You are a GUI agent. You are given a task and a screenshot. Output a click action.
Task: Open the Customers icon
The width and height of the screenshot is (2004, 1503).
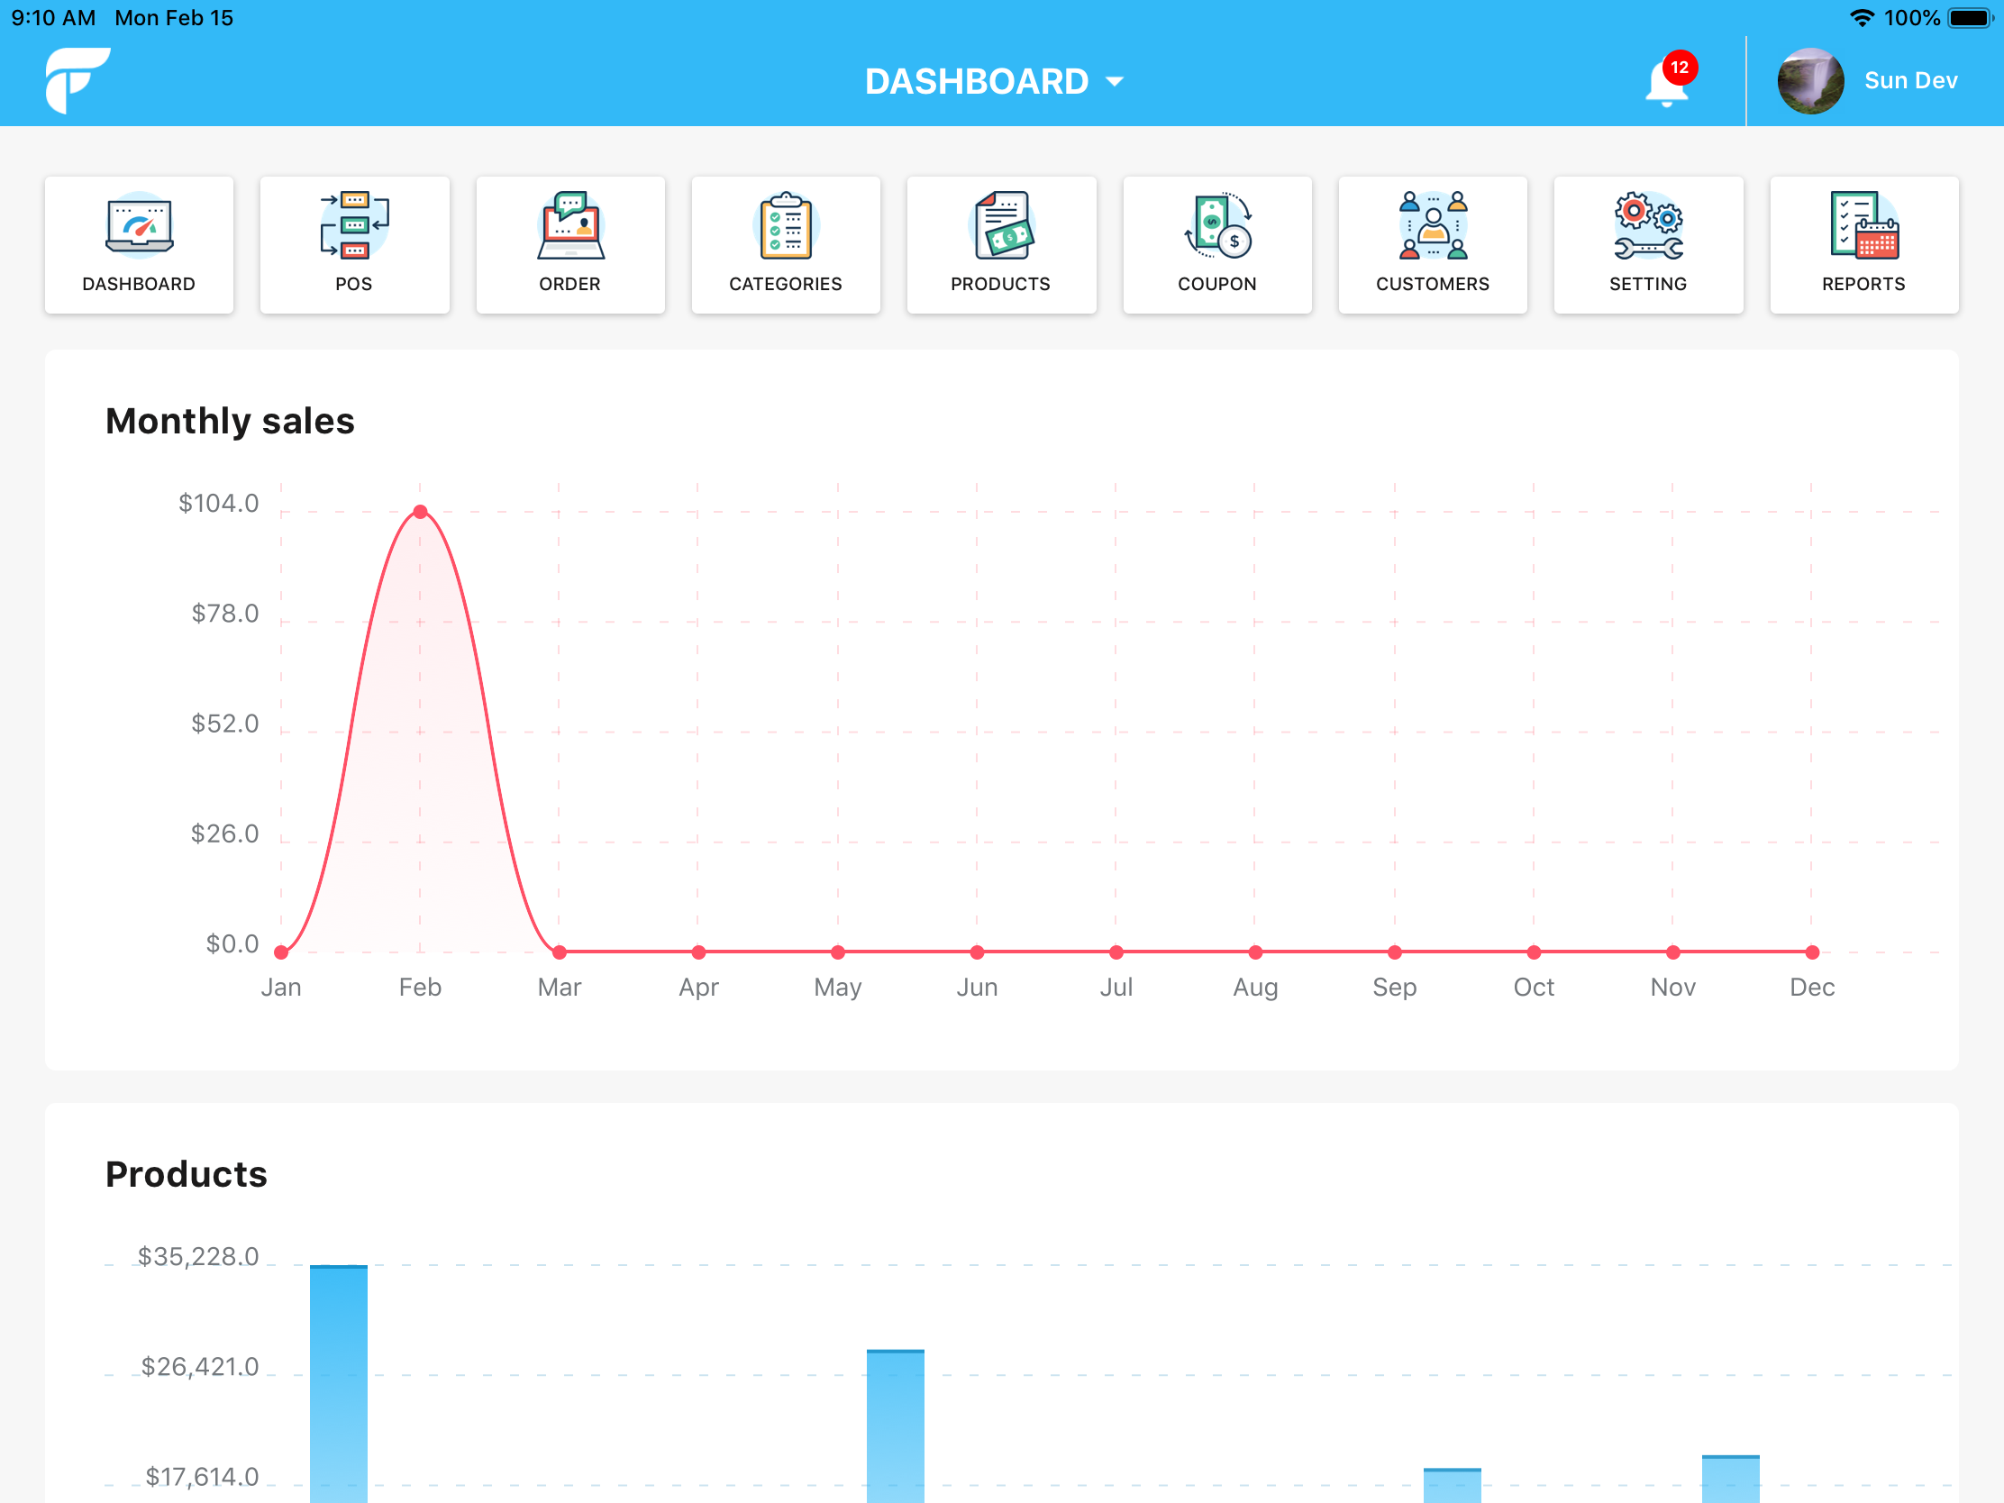(x=1433, y=244)
